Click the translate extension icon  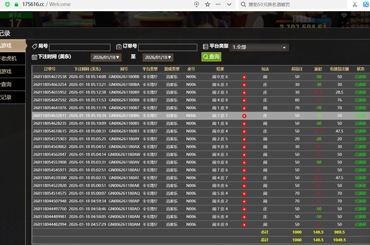(x=366, y=4)
